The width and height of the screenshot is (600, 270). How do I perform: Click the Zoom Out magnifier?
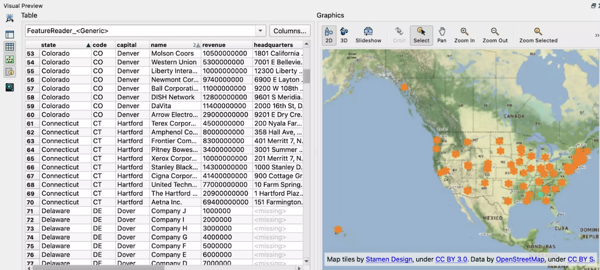pos(494,35)
